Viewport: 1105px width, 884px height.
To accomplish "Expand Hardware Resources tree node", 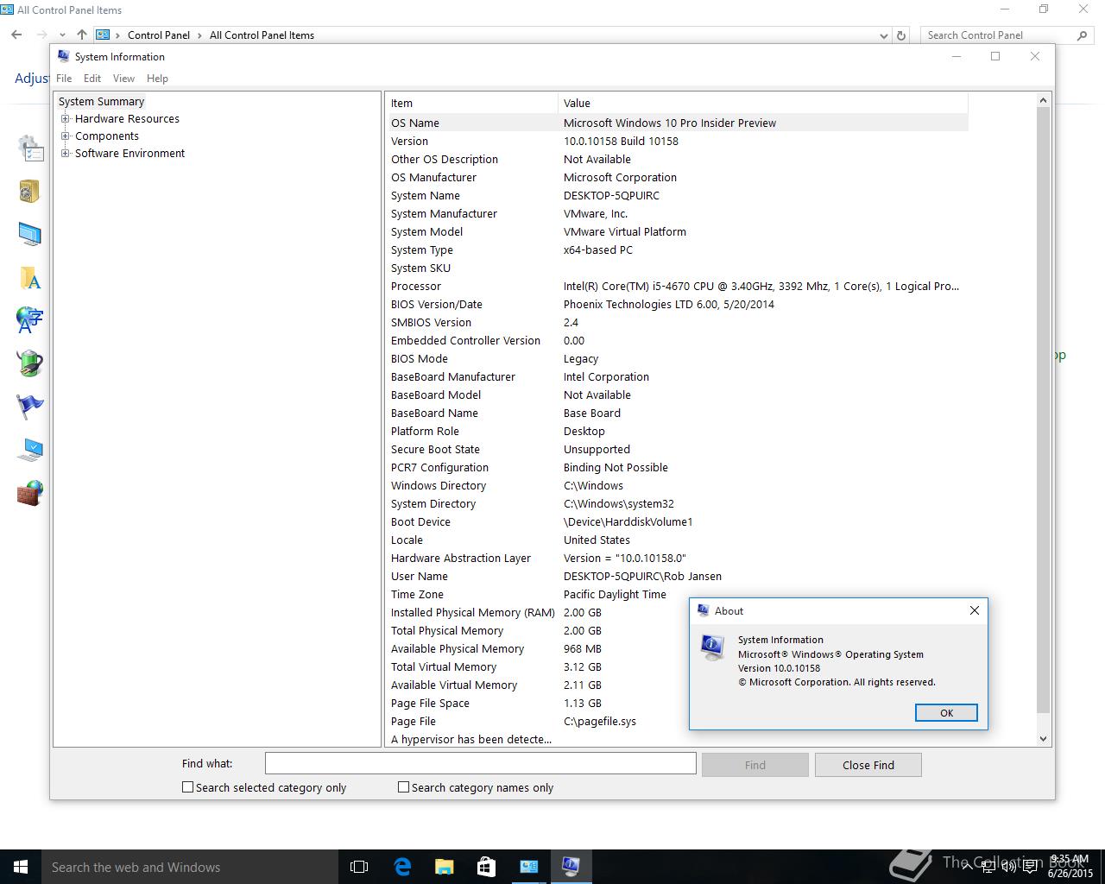I will coord(65,119).
